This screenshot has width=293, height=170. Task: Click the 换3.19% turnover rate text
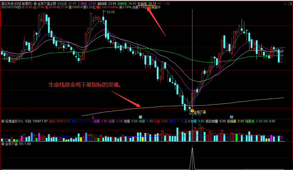[x=125, y=7]
